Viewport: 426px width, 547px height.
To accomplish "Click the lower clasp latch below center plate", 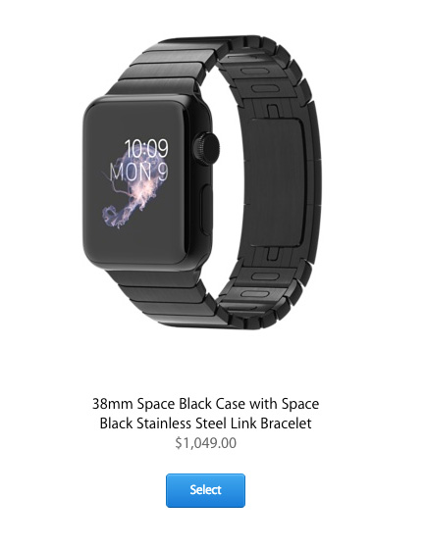I will pos(273,254).
